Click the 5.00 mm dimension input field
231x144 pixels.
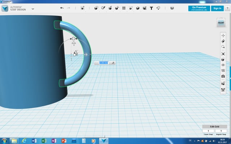click(x=104, y=63)
